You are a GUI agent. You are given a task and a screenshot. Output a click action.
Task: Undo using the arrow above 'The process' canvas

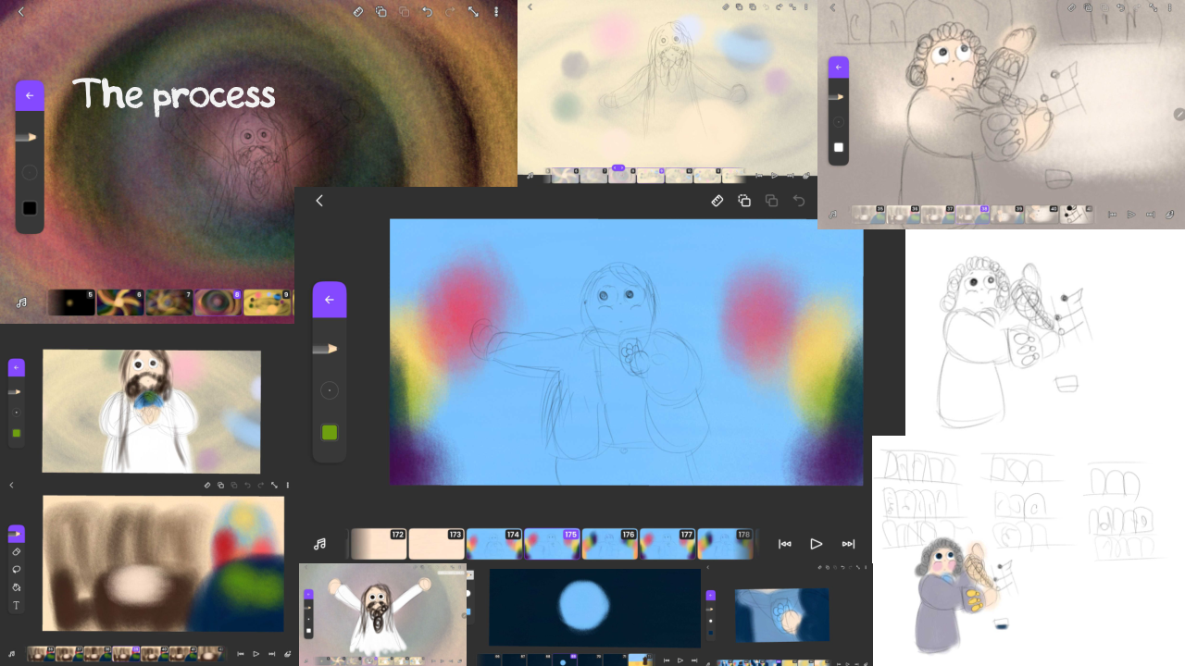(x=427, y=12)
